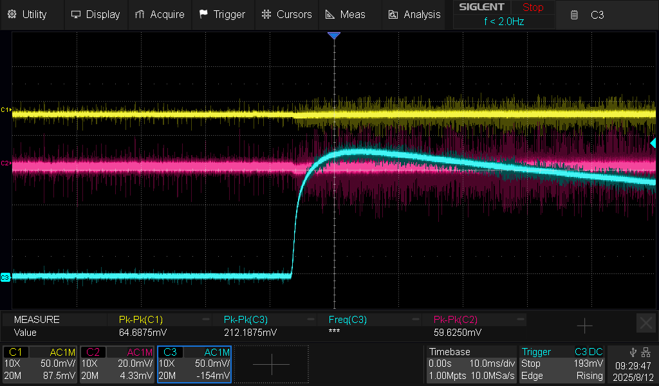Open the Acquire menu
This screenshot has width=659, height=386.
(160, 14)
